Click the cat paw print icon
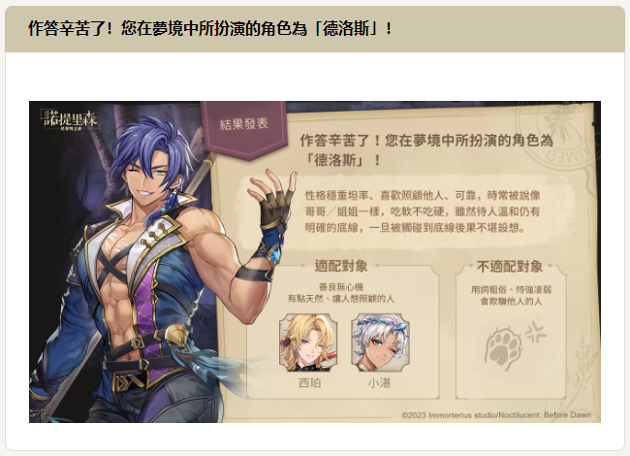This screenshot has width=630, height=456. [503, 348]
